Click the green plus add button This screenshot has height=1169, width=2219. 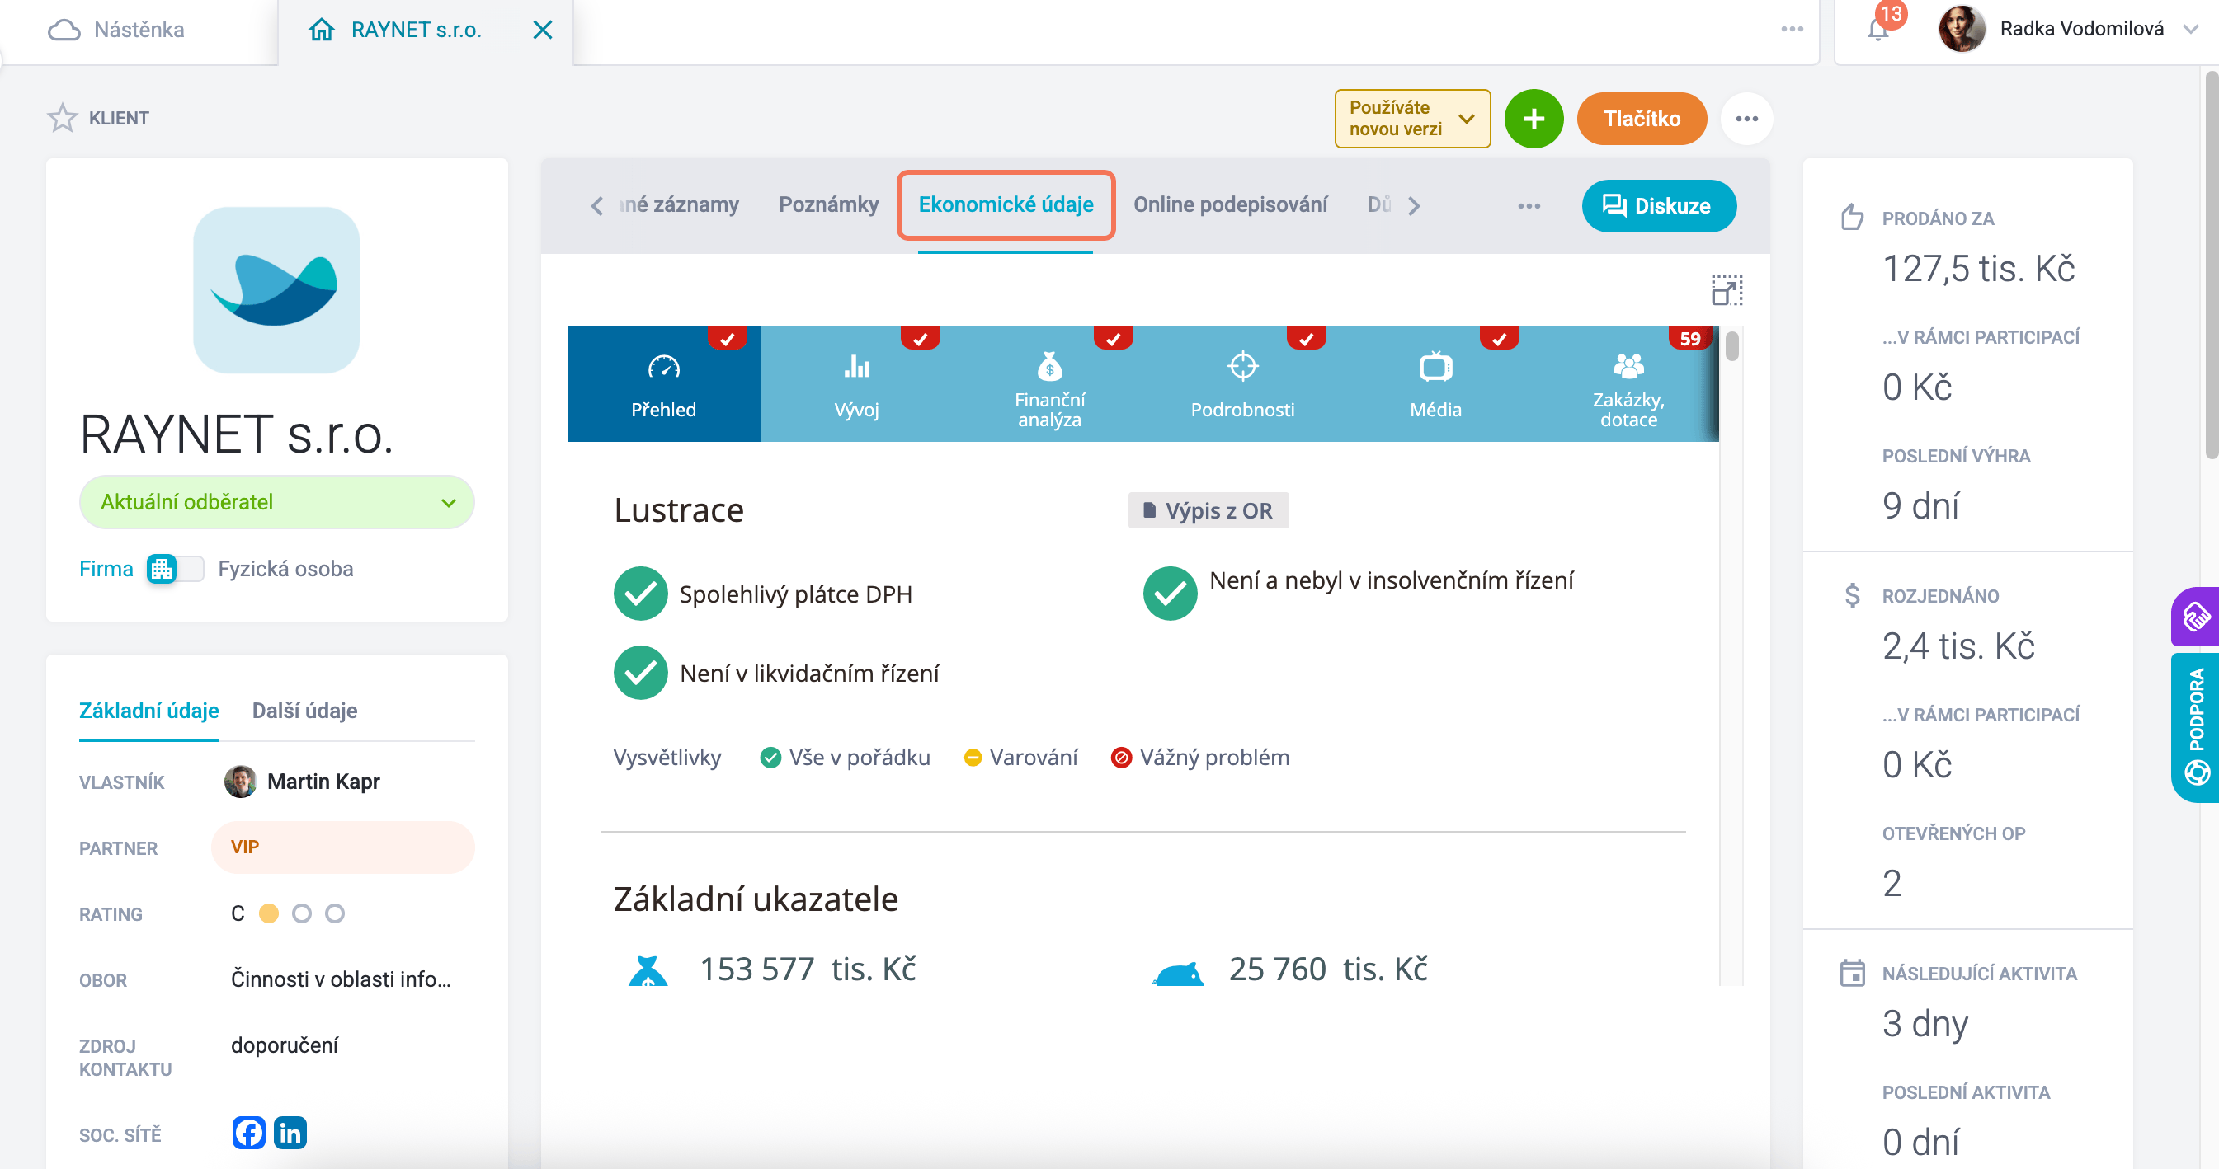[1534, 119]
